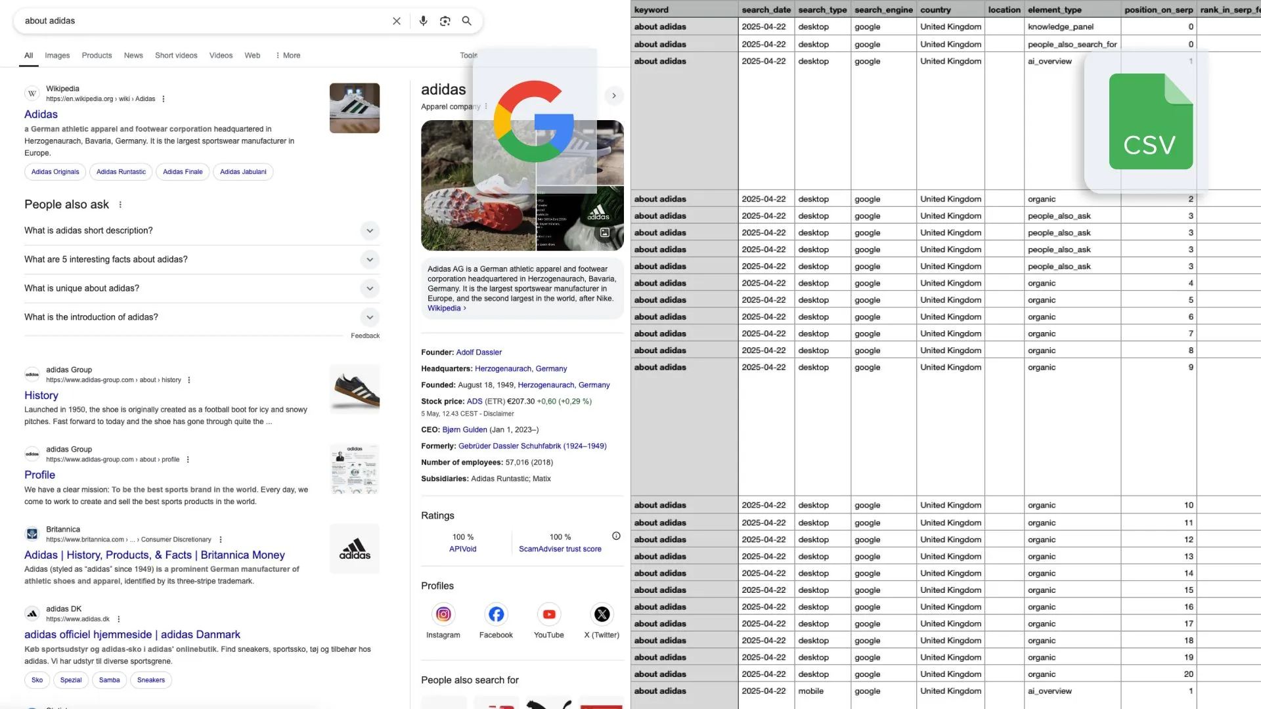
Task: Open the adidas Instagram profile icon
Action: [443, 614]
